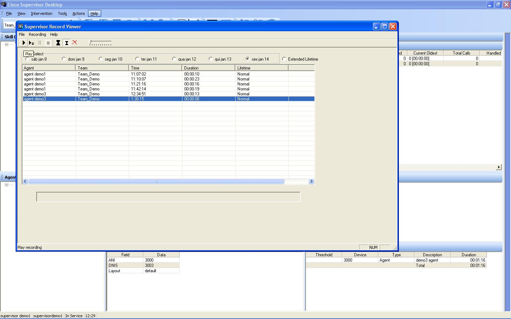Click the Play and Save recording icon

coord(32,43)
